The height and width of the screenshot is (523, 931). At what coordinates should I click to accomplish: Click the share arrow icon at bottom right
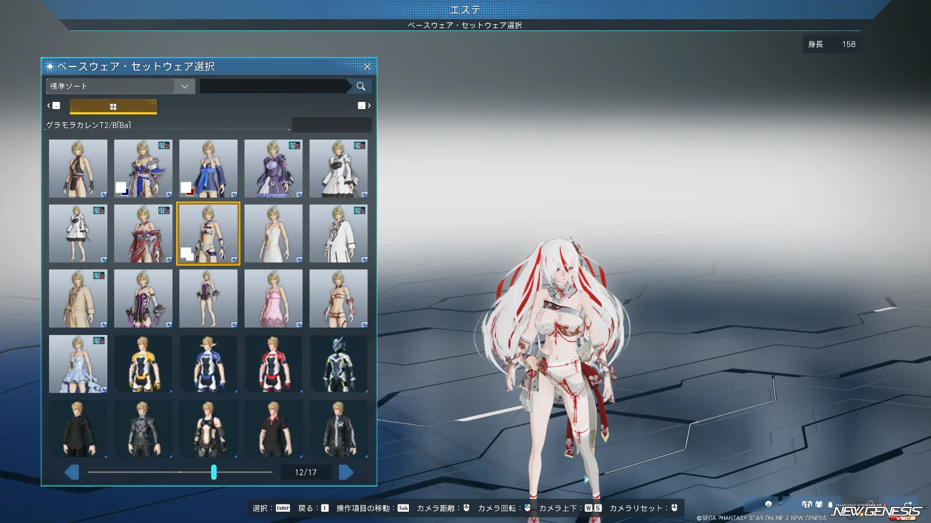click(x=908, y=504)
